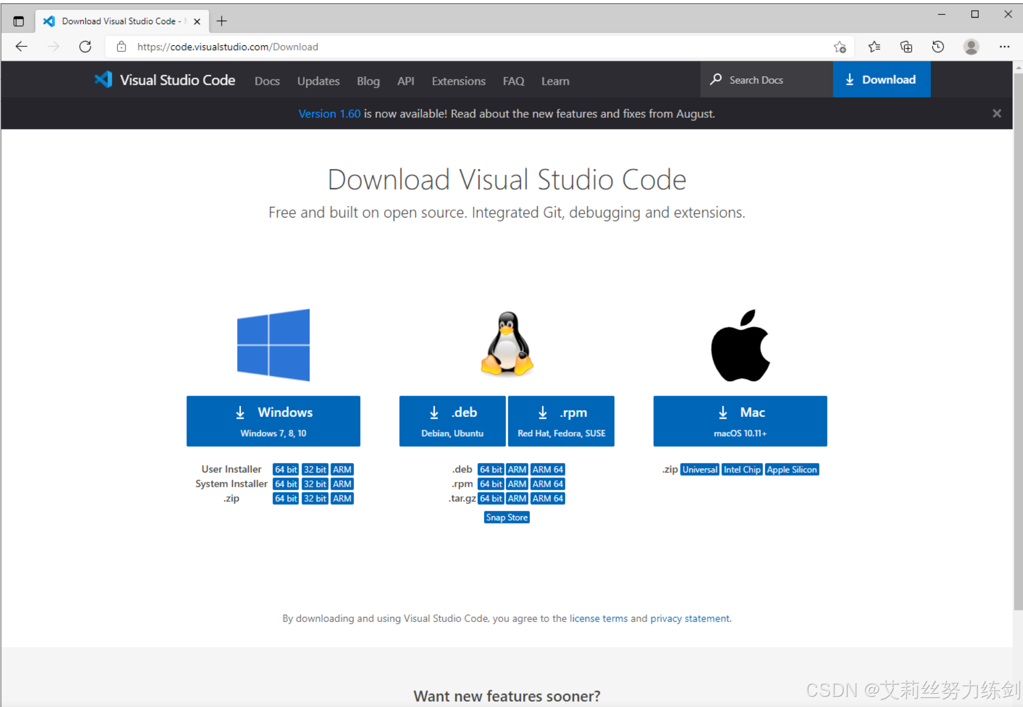Open a new browser tab
This screenshot has height=707, width=1023.
222,21
